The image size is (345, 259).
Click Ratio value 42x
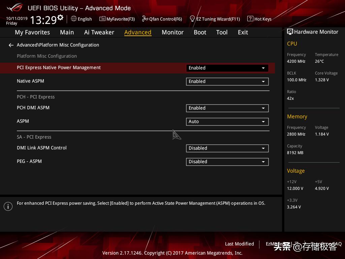[x=290, y=98]
